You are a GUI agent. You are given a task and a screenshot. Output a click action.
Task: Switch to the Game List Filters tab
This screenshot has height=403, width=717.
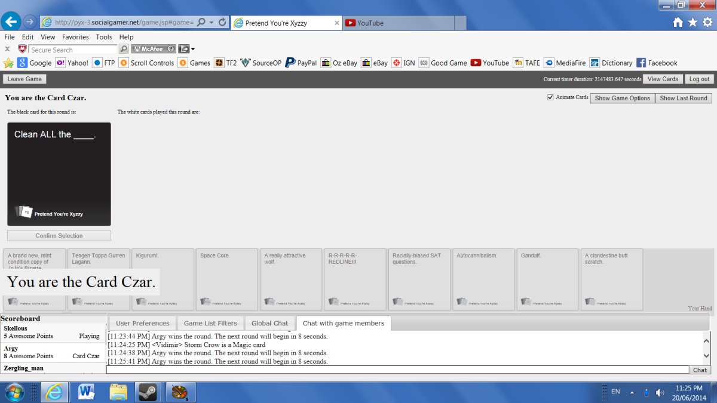pyautogui.click(x=210, y=323)
